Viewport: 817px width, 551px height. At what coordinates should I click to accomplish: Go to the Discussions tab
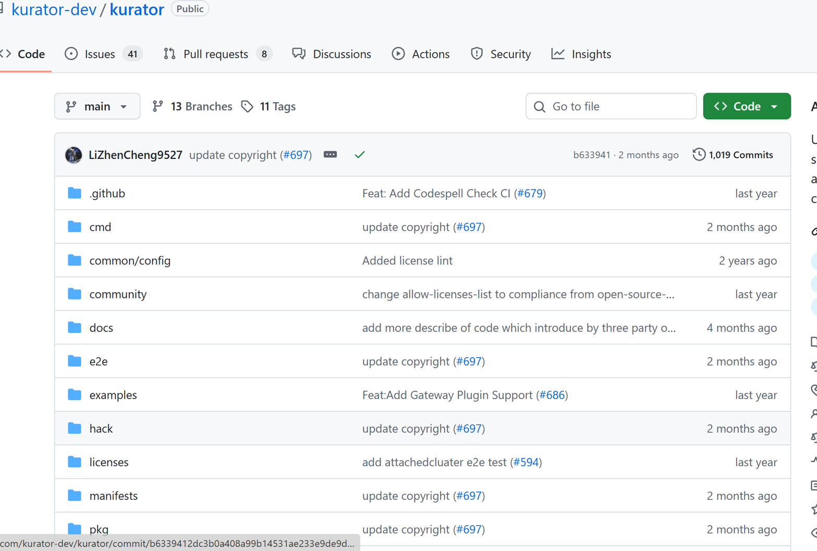click(332, 54)
